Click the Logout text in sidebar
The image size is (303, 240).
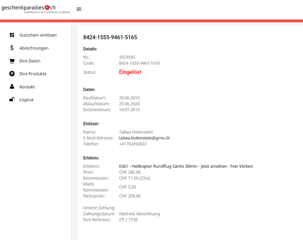point(26,100)
